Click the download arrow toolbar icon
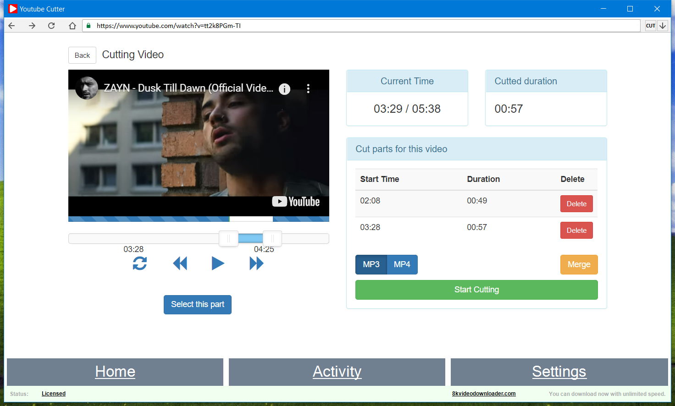 pyautogui.click(x=663, y=26)
